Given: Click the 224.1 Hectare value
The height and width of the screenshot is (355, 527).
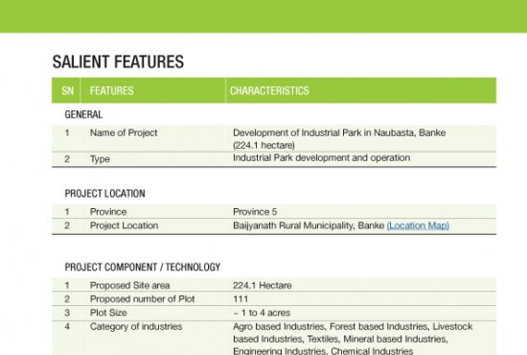Looking at the screenshot, I should pyautogui.click(x=263, y=285).
